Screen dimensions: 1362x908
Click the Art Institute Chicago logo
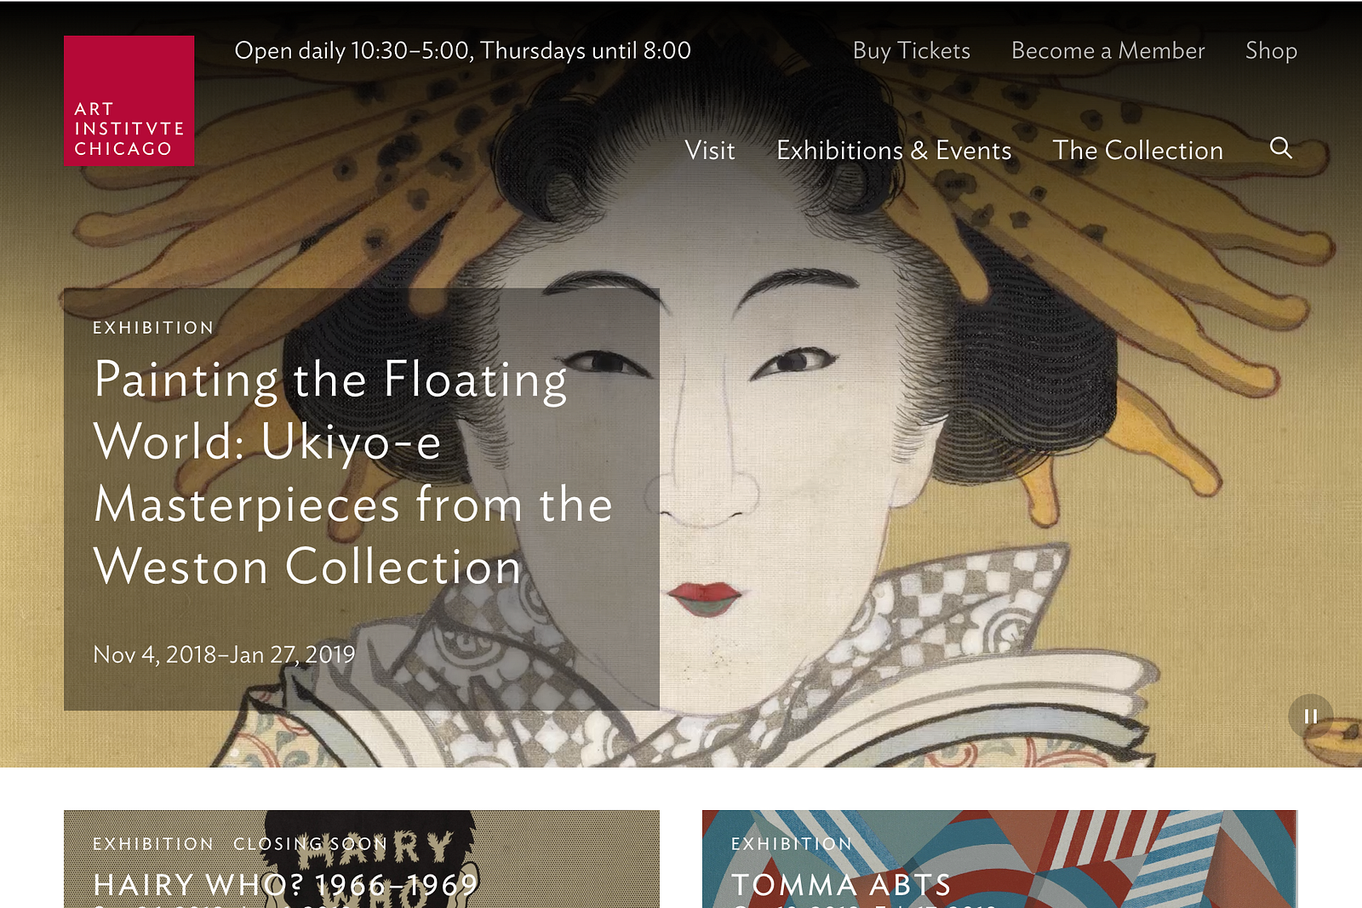[x=129, y=100]
